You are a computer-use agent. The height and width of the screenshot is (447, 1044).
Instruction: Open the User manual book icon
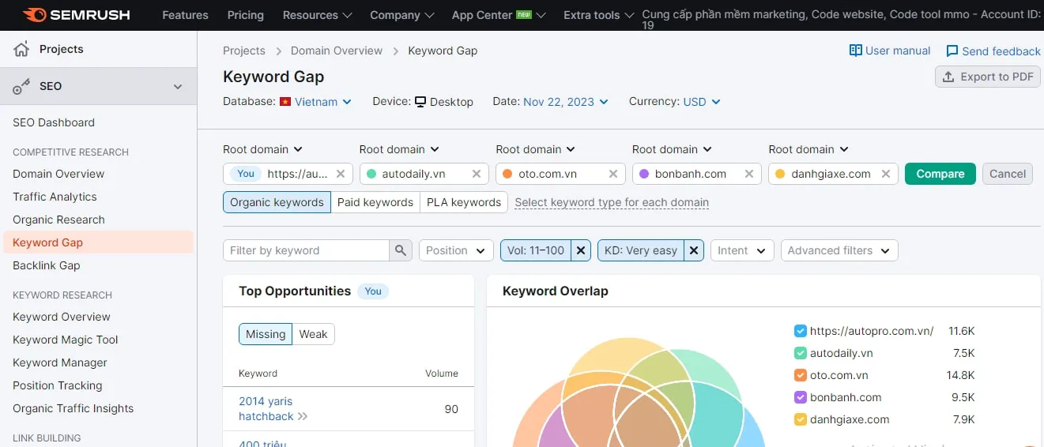(855, 51)
